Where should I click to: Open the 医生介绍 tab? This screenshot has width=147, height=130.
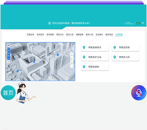(70, 35)
